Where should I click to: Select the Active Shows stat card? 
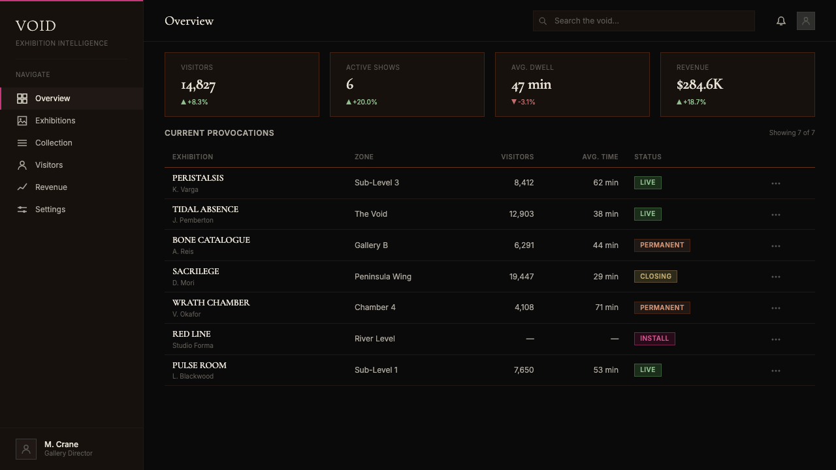point(407,85)
